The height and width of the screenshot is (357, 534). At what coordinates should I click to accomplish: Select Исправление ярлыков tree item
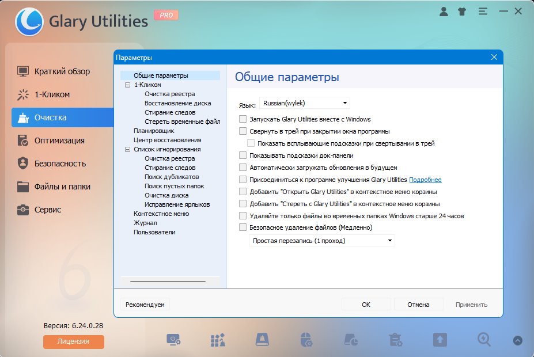pyautogui.click(x=177, y=204)
